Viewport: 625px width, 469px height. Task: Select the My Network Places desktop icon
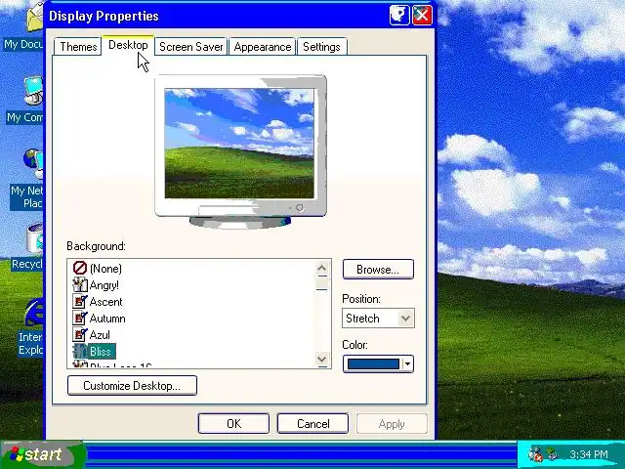click(x=26, y=180)
